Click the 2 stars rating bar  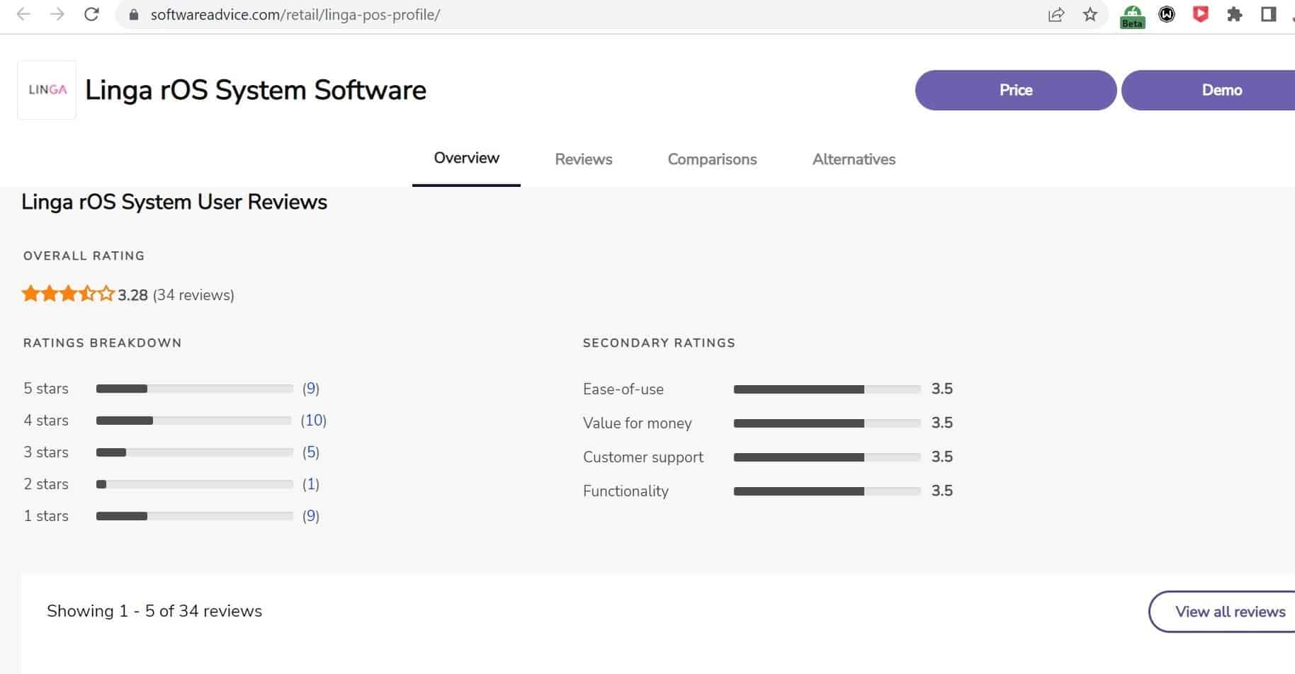click(x=195, y=484)
